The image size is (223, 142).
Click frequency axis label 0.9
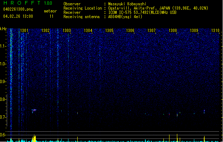click(x=3, y=82)
